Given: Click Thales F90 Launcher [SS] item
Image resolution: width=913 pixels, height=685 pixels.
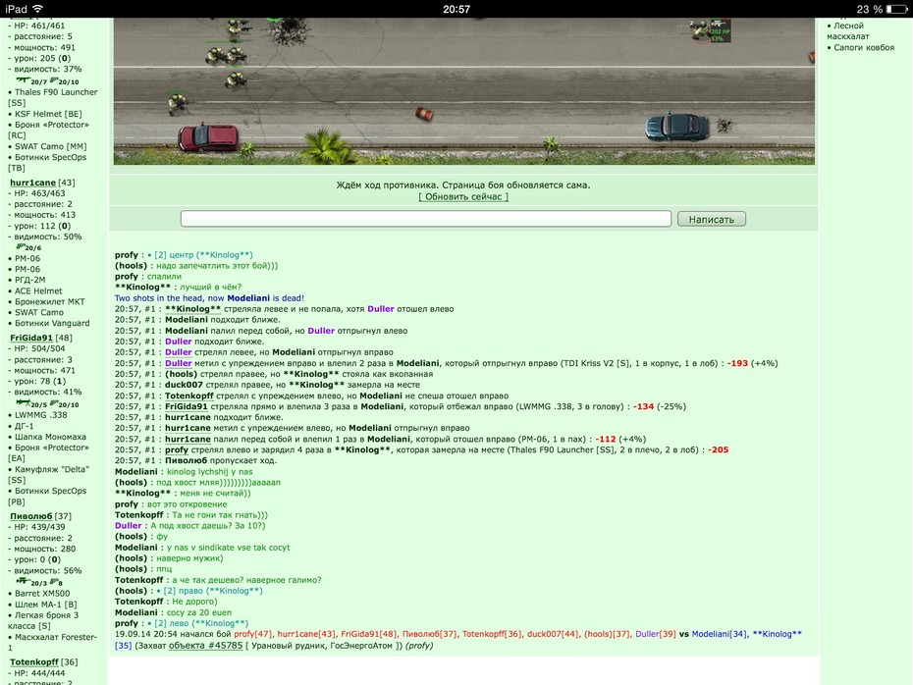Looking at the screenshot, I should [x=53, y=97].
